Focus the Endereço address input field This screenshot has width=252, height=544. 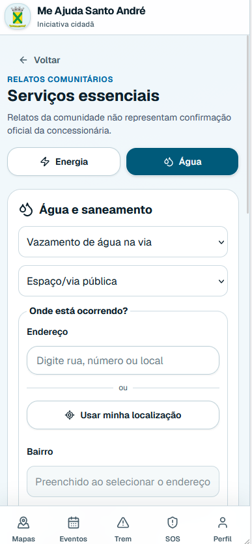tap(123, 360)
